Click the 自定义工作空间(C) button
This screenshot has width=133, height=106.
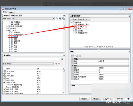click(x=80, y=19)
